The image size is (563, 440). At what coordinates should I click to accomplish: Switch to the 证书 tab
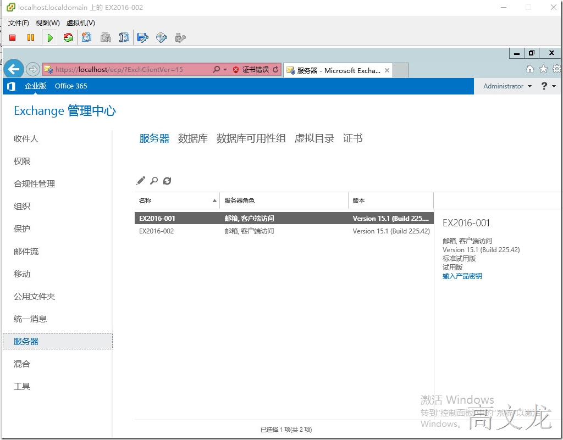(x=352, y=138)
